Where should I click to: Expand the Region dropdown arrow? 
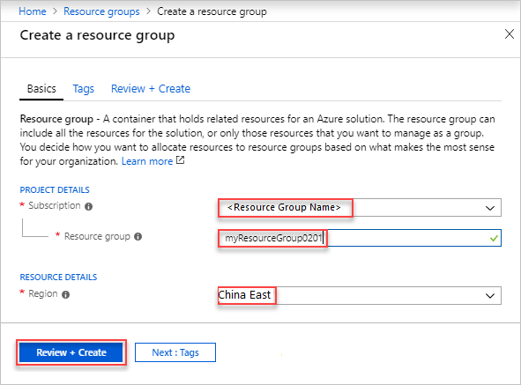pos(490,296)
